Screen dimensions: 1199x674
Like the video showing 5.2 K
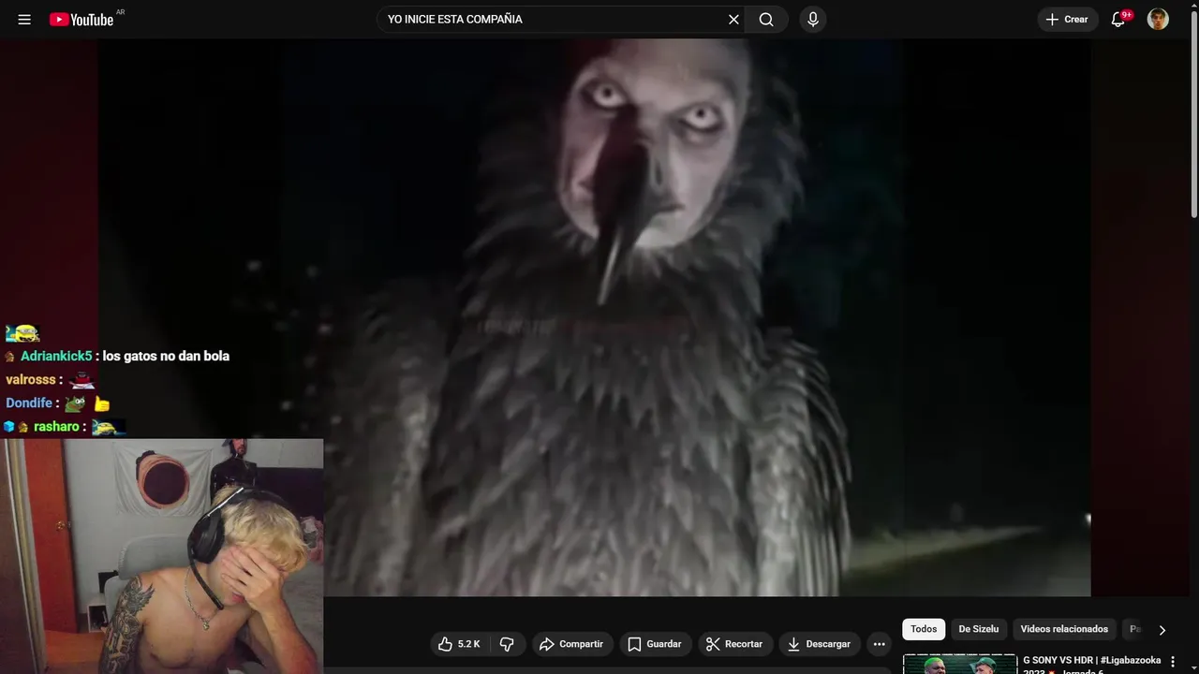point(460,644)
